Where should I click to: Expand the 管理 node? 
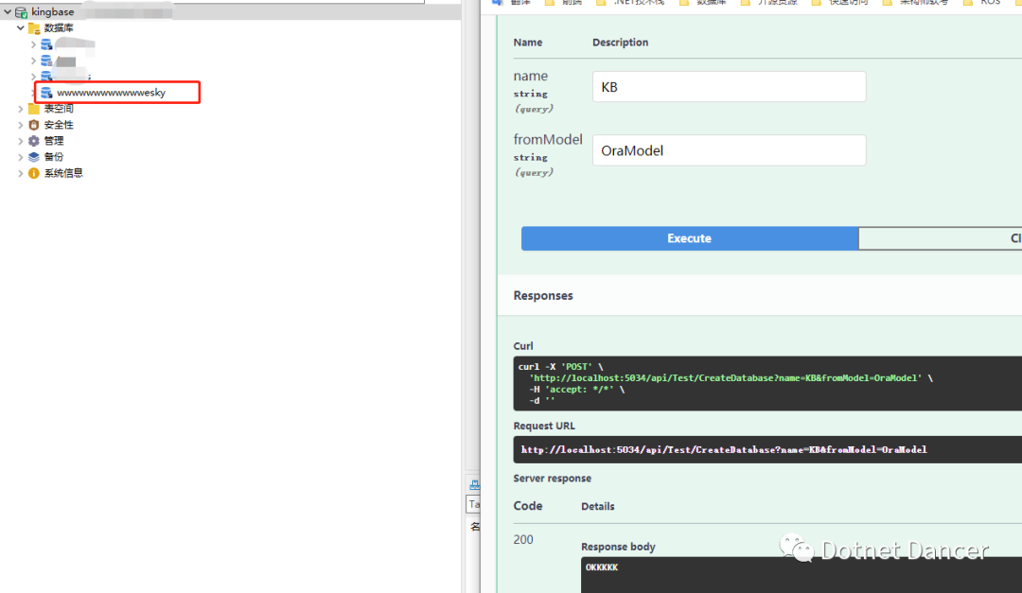coord(21,141)
